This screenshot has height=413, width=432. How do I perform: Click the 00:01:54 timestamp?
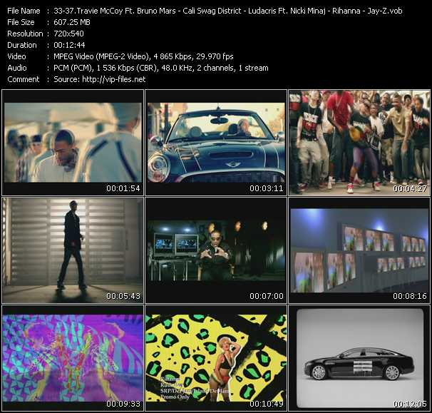point(123,188)
